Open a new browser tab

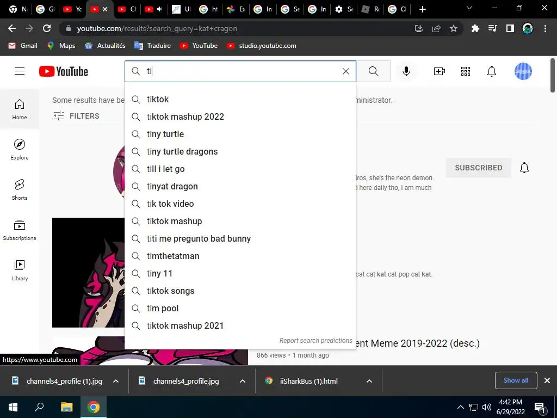click(x=422, y=9)
